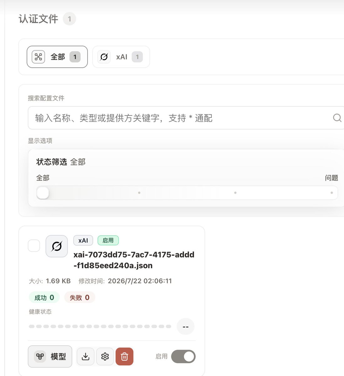The height and width of the screenshot is (376, 344).
Task: Click the xAI tag on the file card
Action: (x=83, y=240)
